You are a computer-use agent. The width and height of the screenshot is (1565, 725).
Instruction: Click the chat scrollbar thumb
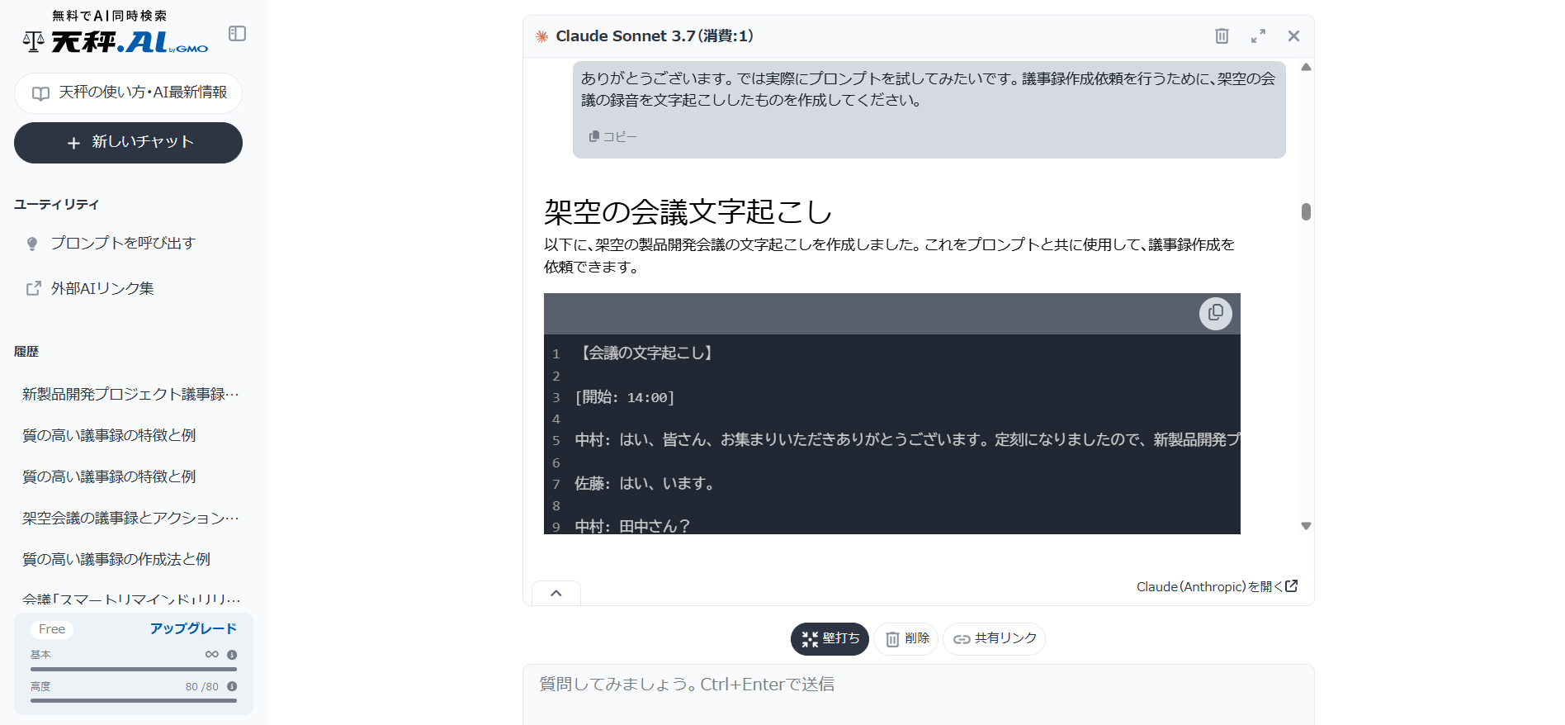[1306, 212]
